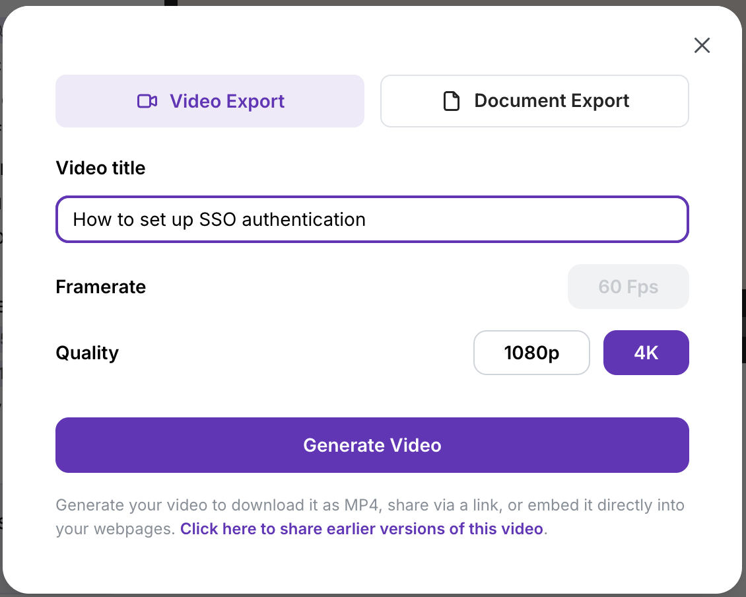The width and height of the screenshot is (746, 597).
Task: Click the empty space after the title text
Action: [528, 219]
